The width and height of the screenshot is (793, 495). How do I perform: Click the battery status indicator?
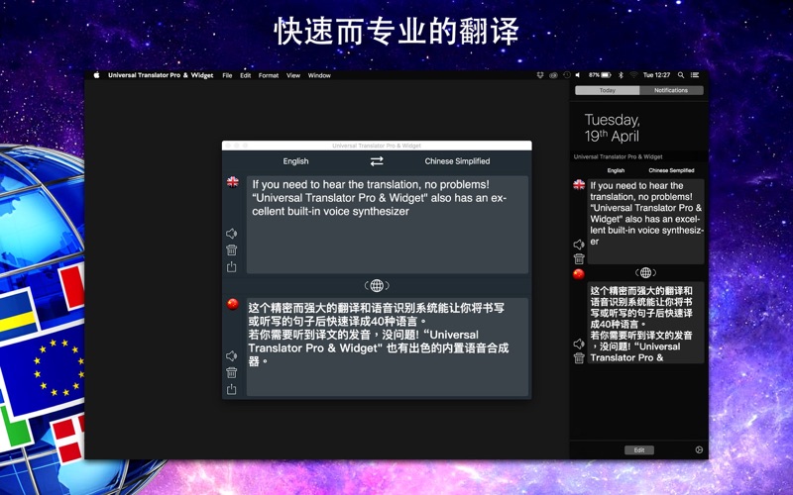point(600,75)
